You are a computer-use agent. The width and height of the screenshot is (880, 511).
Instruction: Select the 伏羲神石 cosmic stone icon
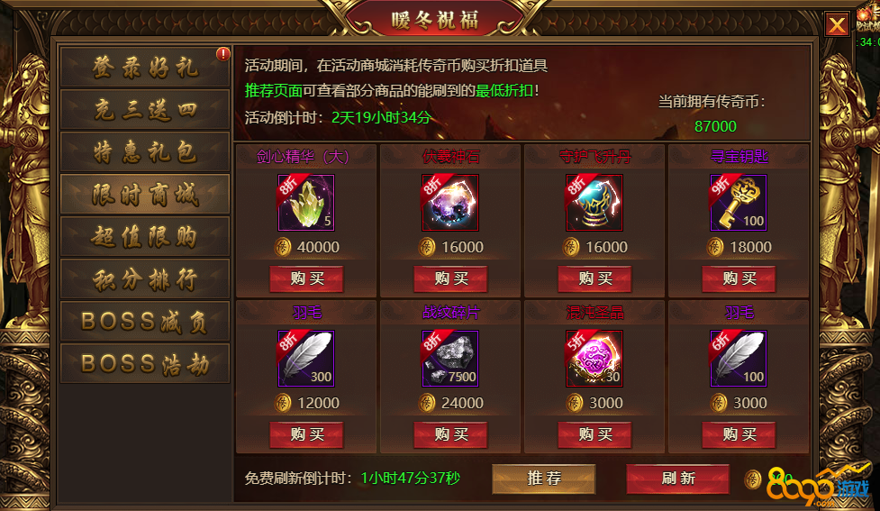point(450,203)
